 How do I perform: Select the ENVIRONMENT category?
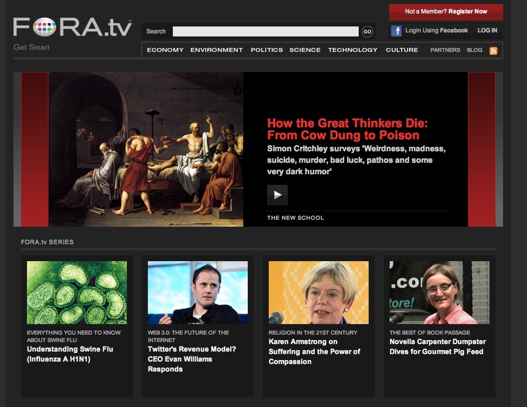[x=216, y=50]
